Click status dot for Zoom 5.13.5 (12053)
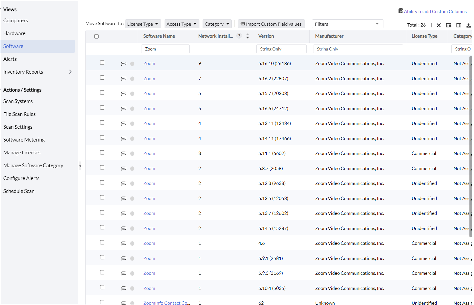This screenshot has width=474, height=305. (x=132, y=199)
